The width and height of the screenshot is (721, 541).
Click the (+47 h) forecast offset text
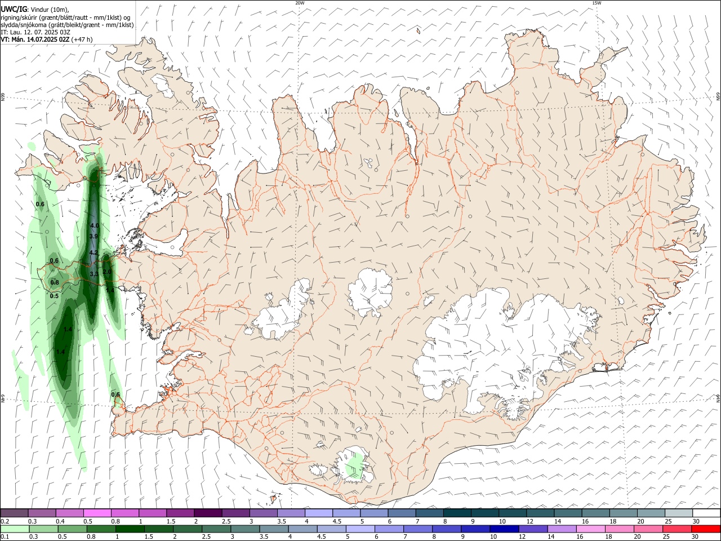coord(82,39)
